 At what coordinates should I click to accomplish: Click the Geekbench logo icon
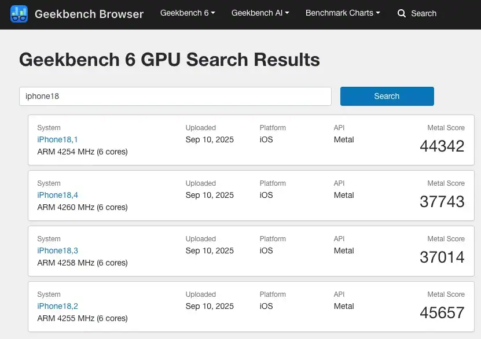click(x=19, y=13)
